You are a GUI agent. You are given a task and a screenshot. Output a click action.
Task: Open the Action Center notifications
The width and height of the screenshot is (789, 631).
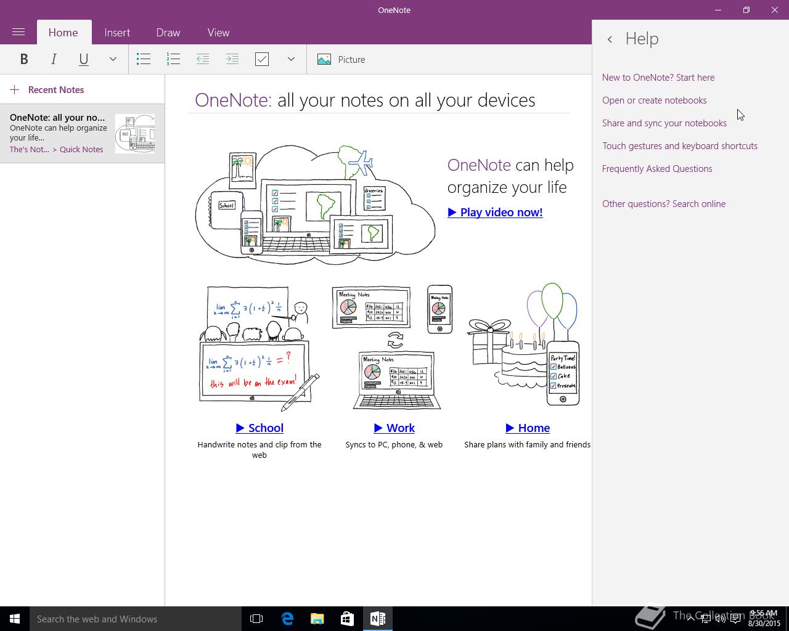[735, 619]
